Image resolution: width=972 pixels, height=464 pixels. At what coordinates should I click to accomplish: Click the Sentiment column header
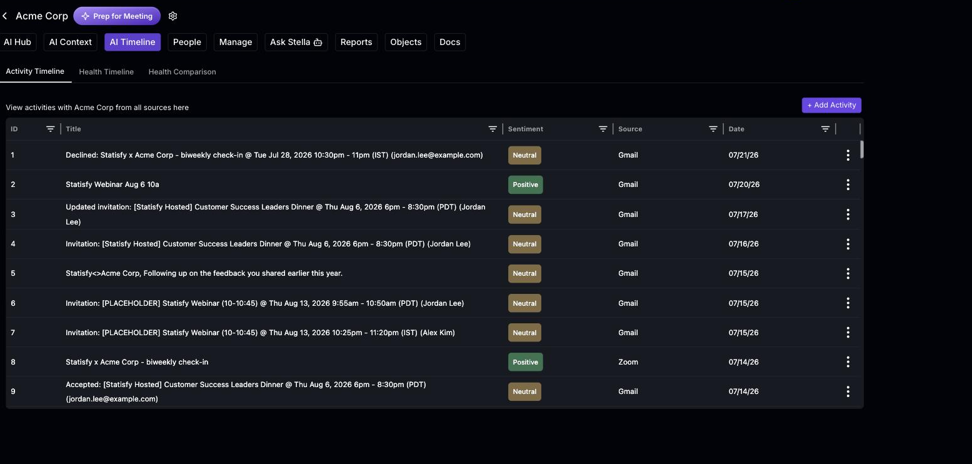pyautogui.click(x=526, y=129)
